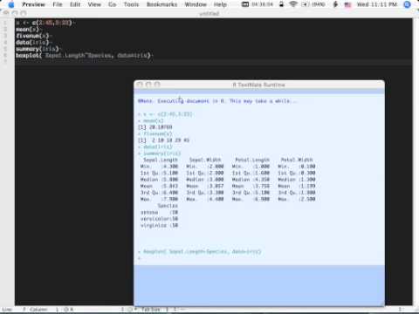419x314 pixels.
Task: Click the Petal.Length column header in output
Action: [252, 160]
